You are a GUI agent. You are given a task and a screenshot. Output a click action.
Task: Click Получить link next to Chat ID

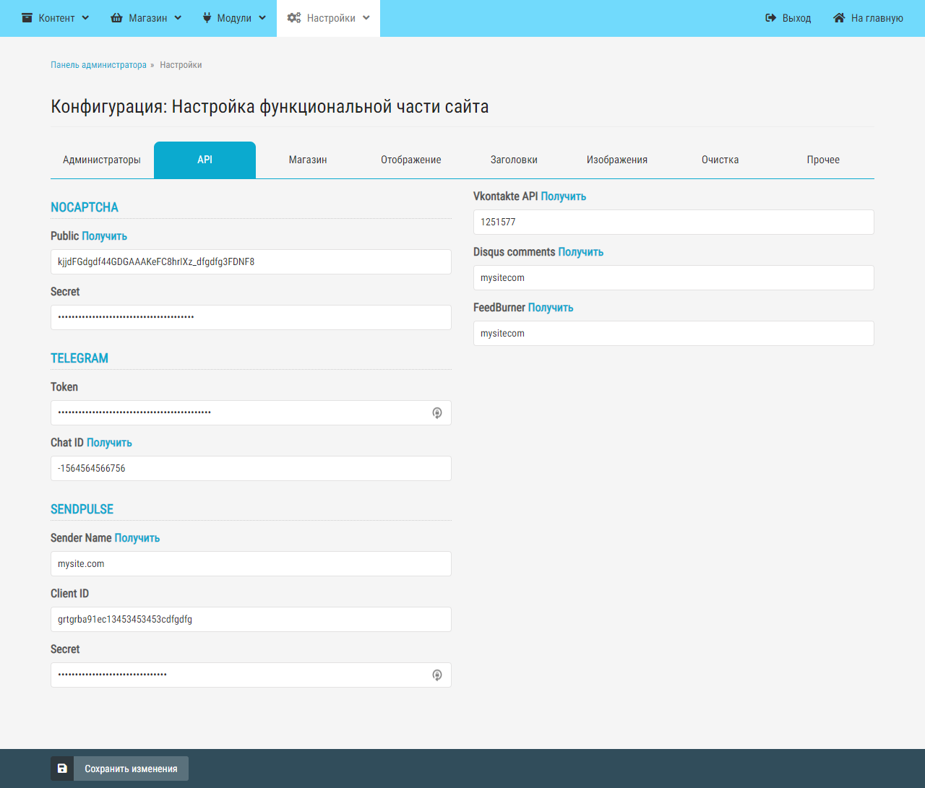[109, 443]
